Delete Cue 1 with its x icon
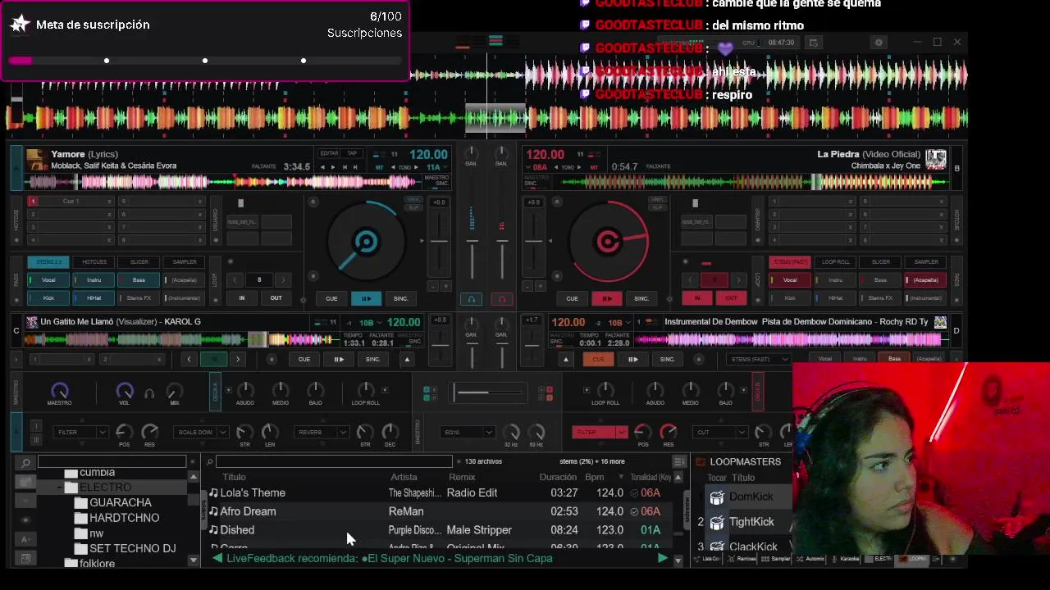1050x590 pixels. (109, 202)
